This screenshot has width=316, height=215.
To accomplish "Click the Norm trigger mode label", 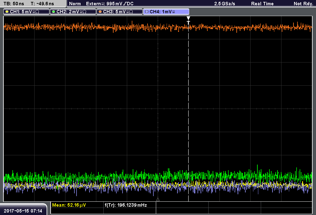I will tap(75, 4).
